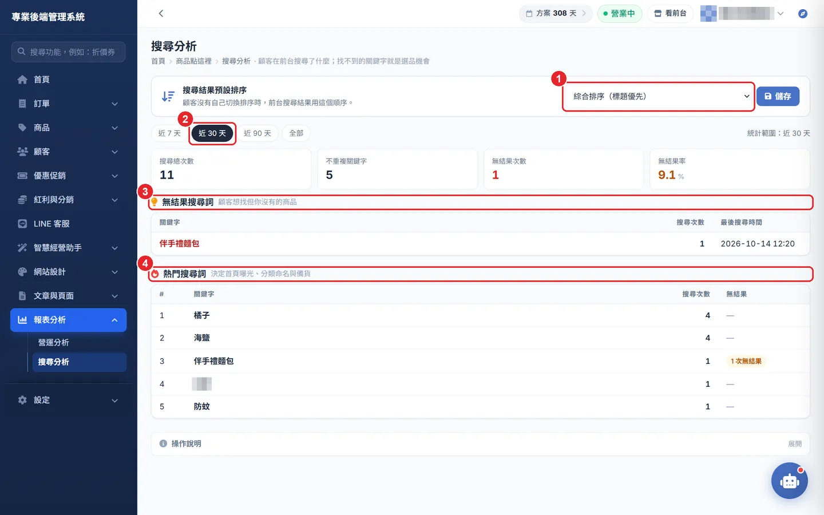Click the 文章與頁面 document icon
This screenshot has height=515, width=824.
click(22, 296)
